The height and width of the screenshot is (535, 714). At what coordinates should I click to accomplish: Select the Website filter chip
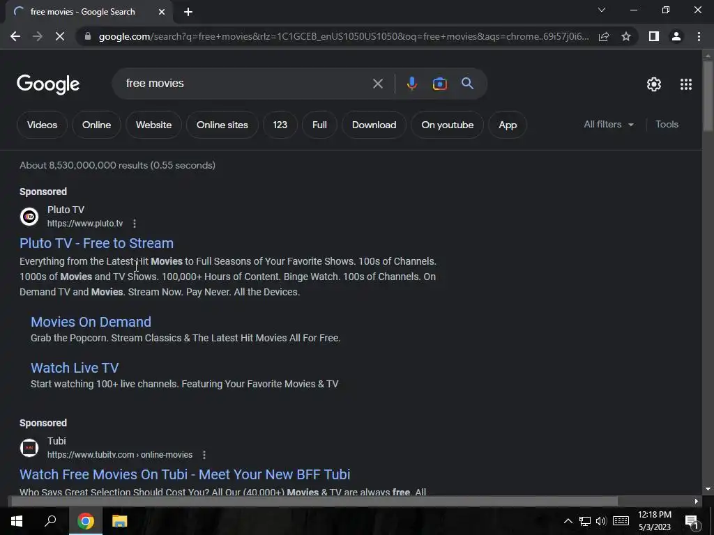pos(153,125)
